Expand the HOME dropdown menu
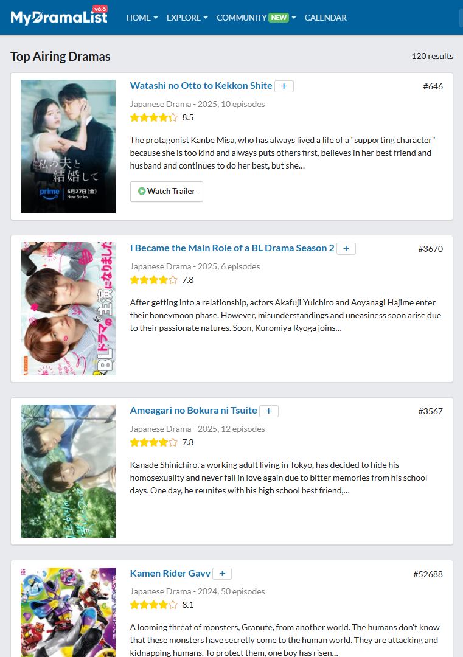The image size is (463, 657). coord(142,18)
